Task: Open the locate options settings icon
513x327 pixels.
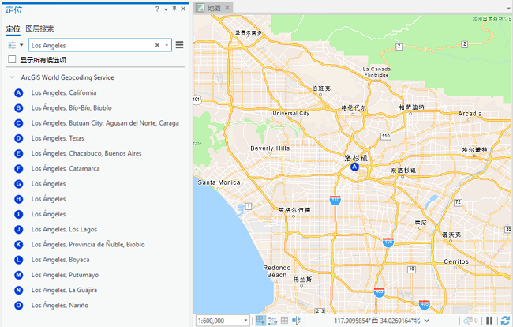Action: click(x=12, y=46)
